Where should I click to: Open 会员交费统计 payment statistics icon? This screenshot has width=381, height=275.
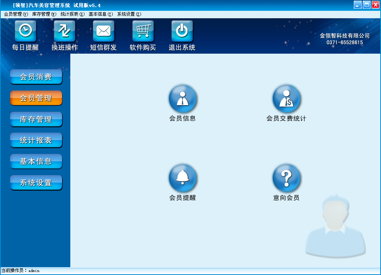(x=286, y=99)
